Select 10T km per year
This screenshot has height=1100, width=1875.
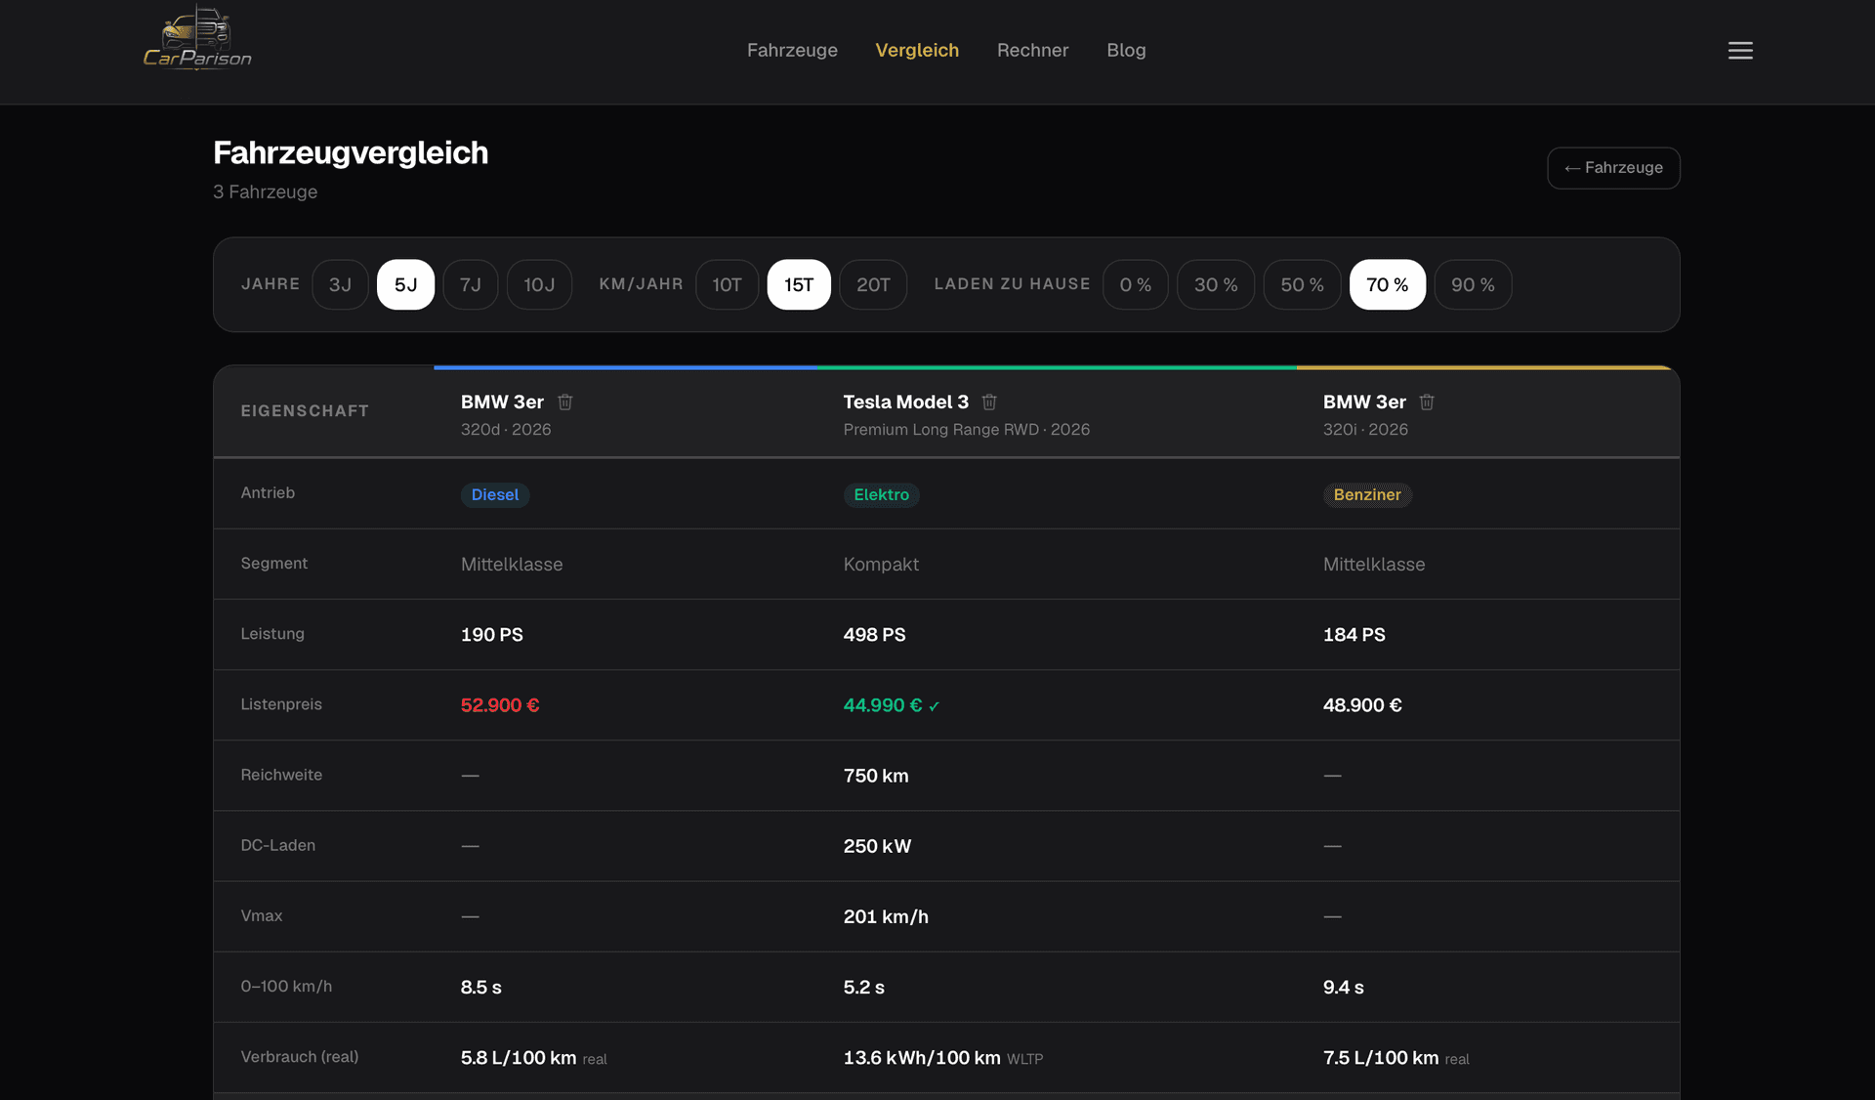727,284
